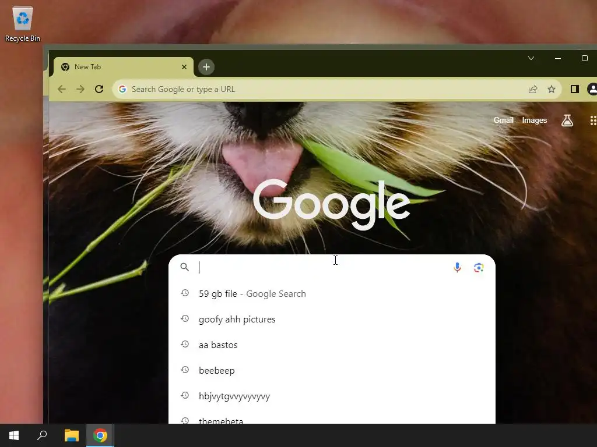Bookmark this tab with star icon
The height and width of the screenshot is (447, 597).
(552, 89)
